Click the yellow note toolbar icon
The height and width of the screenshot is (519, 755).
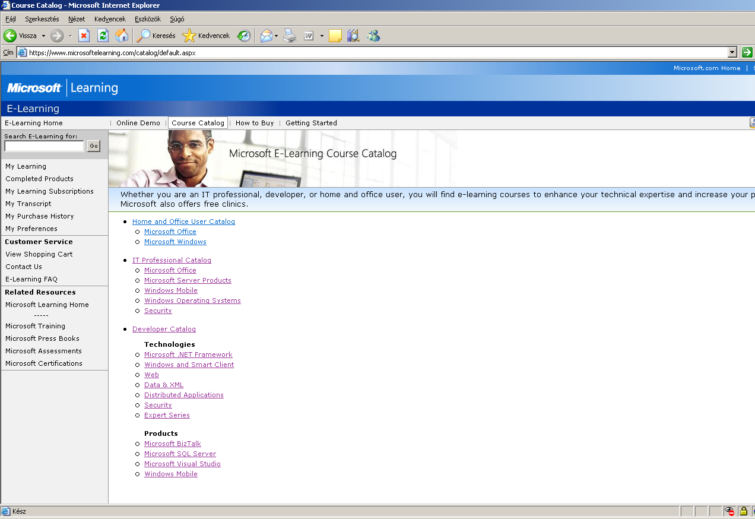tap(335, 36)
